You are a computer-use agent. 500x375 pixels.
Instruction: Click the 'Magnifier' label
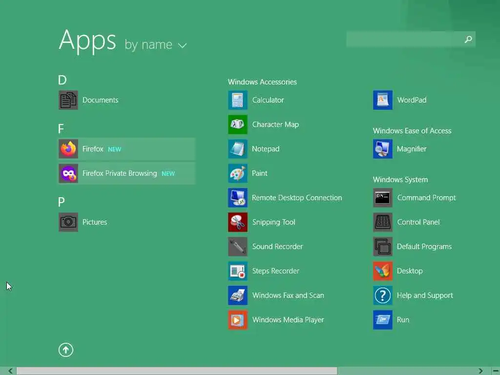click(x=411, y=149)
